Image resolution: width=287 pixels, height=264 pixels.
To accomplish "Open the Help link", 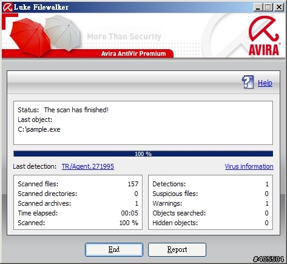I will (x=265, y=83).
